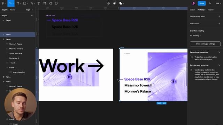Switch to the Layers tab

click(x=5, y=10)
